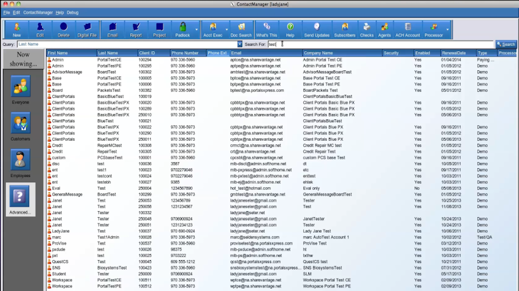Open the Digital File tool

point(87,30)
